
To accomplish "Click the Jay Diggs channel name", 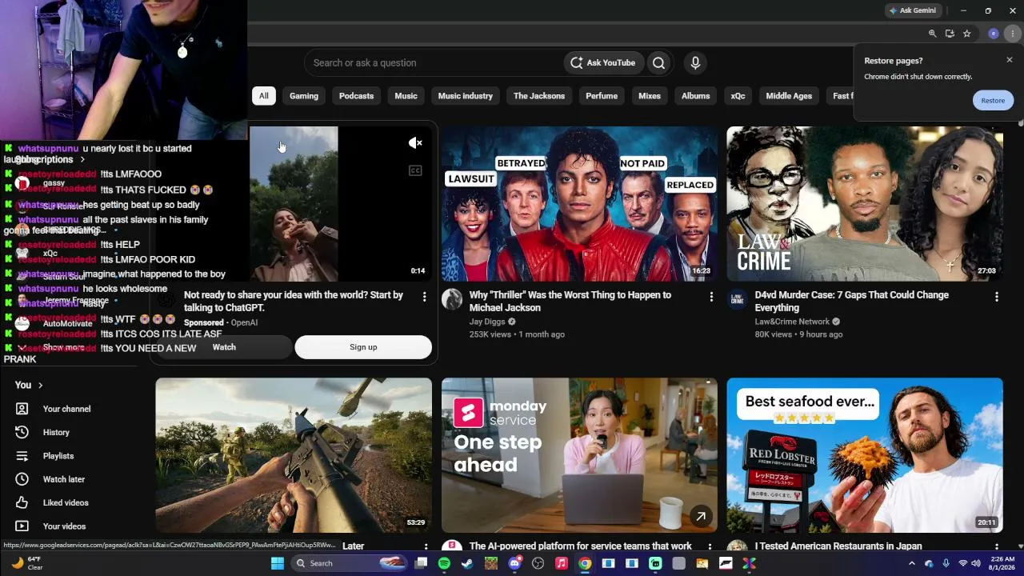I will [x=486, y=322].
